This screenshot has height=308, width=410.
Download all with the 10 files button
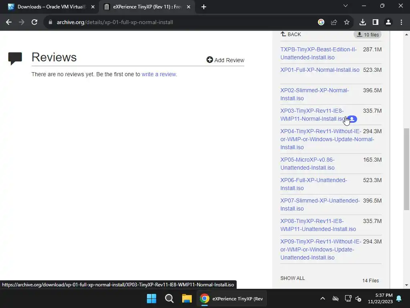pyautogui.click(x=368, y=34)
